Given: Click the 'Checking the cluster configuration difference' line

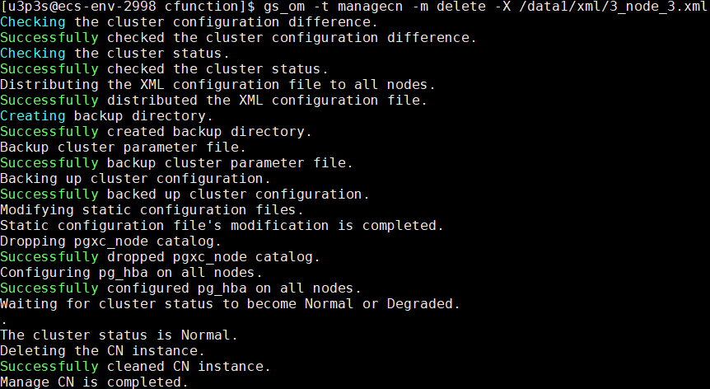Looking at the screenshot, I should click(x=189, y=22).
